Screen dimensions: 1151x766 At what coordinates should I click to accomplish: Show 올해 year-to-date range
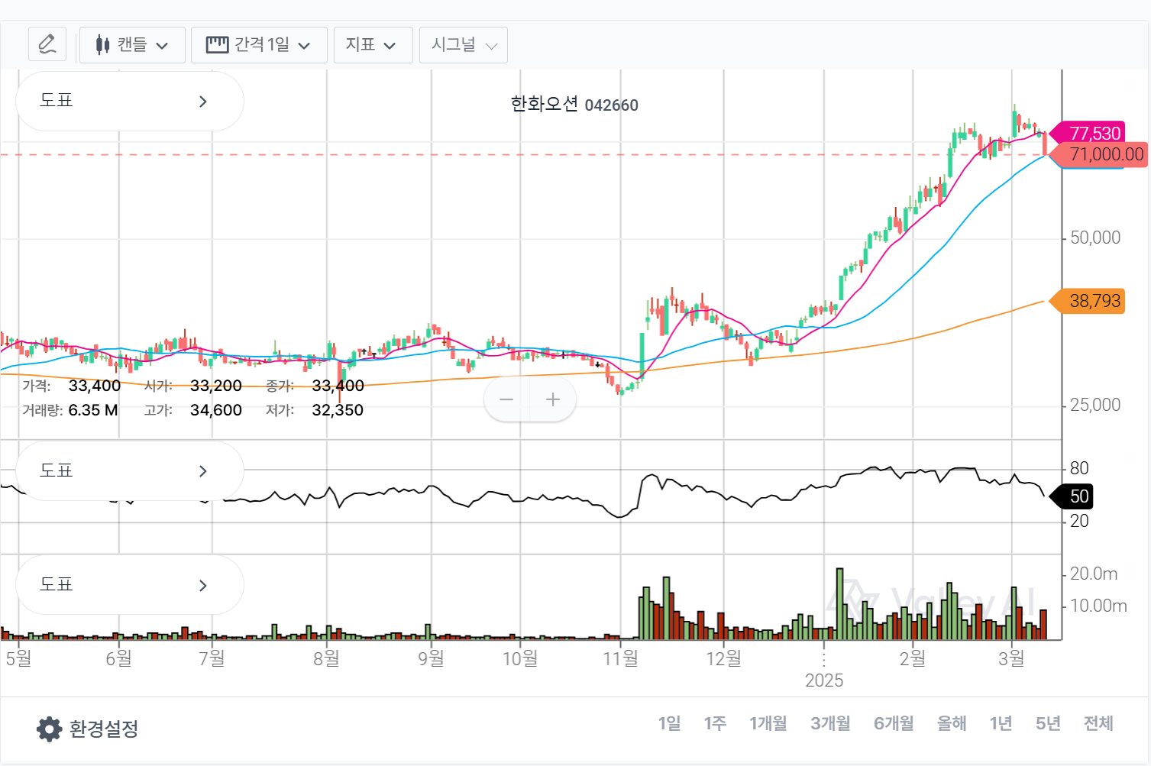coord(952,723)
